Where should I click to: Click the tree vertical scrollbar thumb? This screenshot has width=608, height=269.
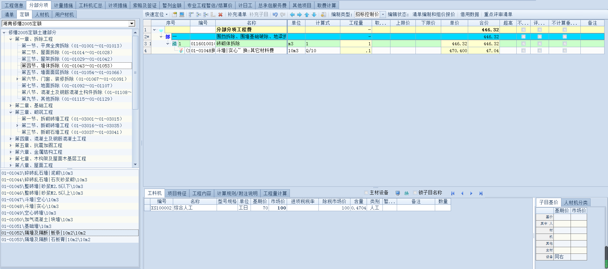point(135,72)
